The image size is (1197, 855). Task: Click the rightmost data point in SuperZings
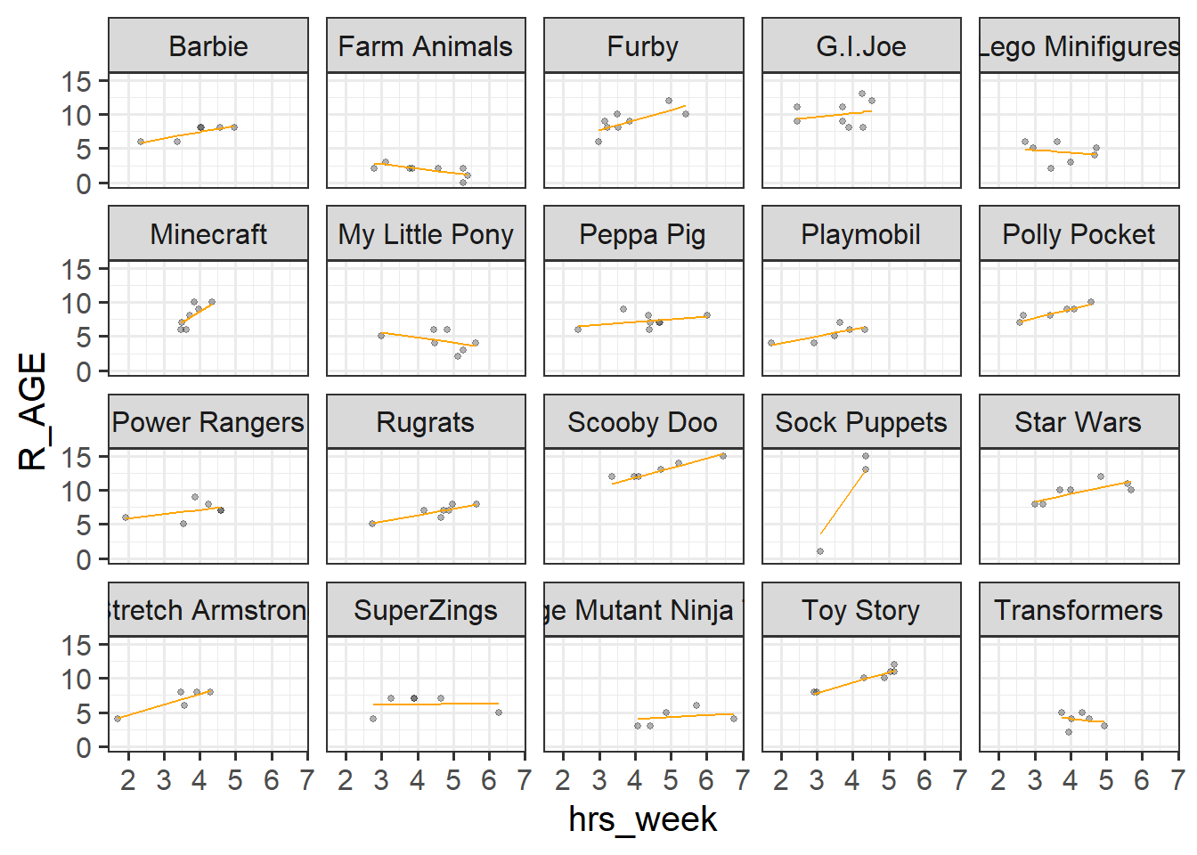pyautogui.click(x=499, y=712)
